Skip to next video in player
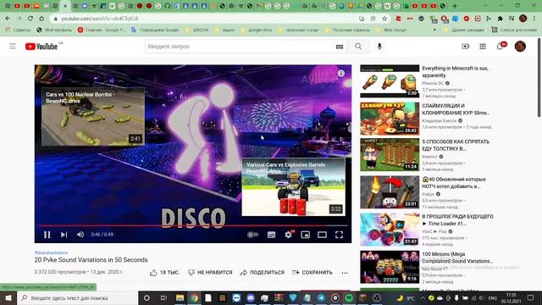Image resolution: width=542 pixels, height=305 pixels. click(64, 235)
